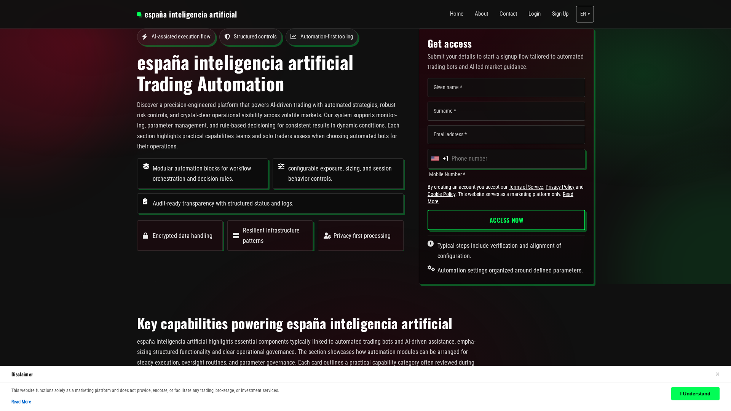Close the Disclaimer banner with the X
This screenshot has width=731, height=411.
tap(717, 374)
